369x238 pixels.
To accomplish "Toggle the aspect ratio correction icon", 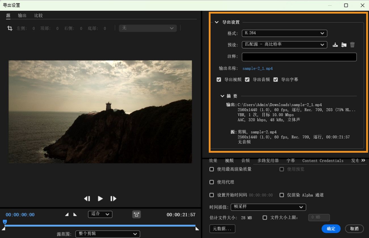I will tap(137, 214).
